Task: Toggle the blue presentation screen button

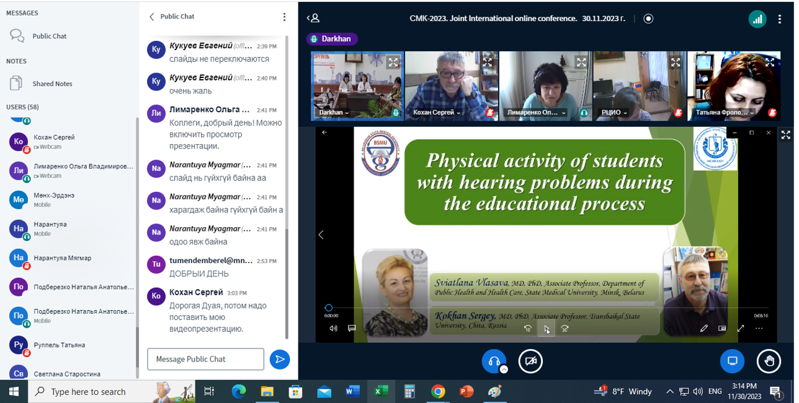Action: [x=732, y=361]
